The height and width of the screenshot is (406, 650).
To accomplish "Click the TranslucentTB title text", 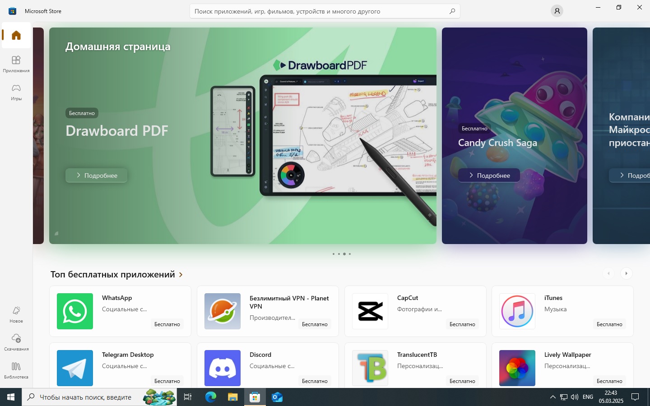I will (417, 355).
